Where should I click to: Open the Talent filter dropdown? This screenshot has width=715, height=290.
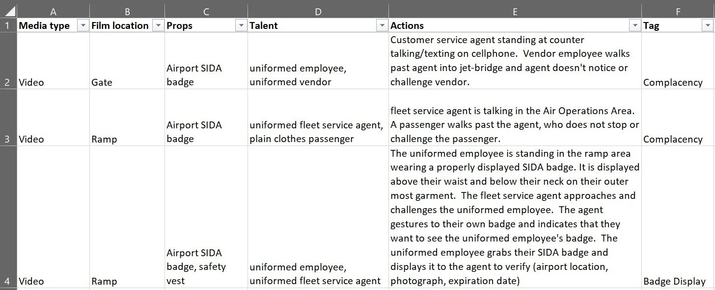click(382, 25)
